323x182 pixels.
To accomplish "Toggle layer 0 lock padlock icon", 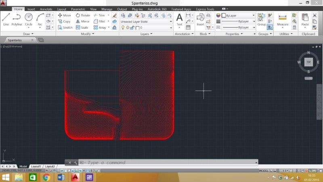I will coord(132,28).
